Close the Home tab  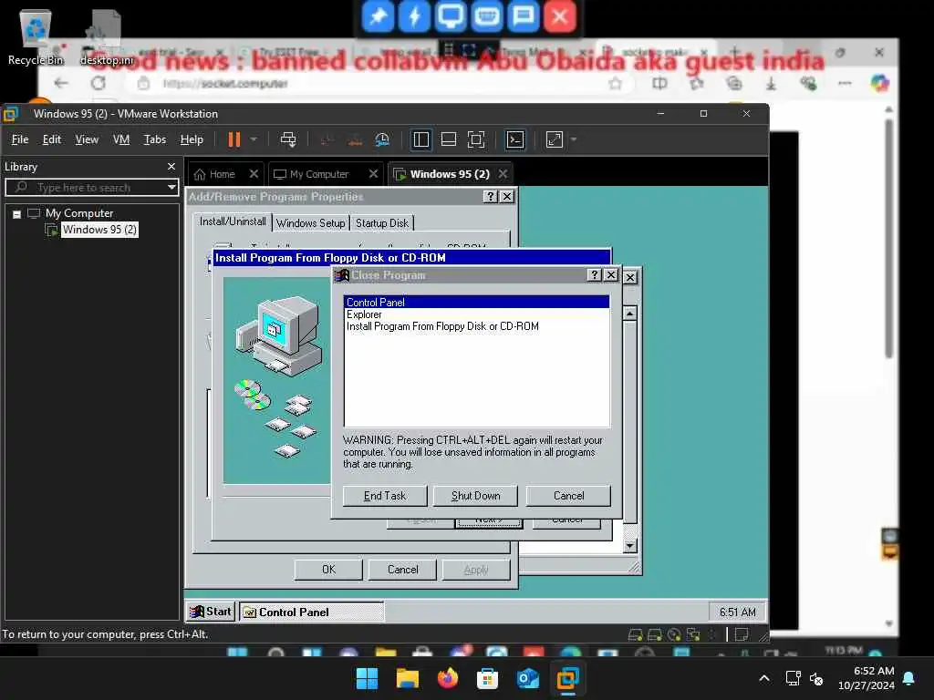pyautogui.click(x=254, y=174)
